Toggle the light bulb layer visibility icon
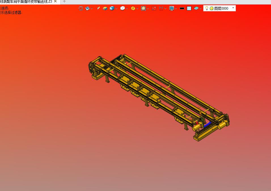The image size is (271, 191). (207, 8)
